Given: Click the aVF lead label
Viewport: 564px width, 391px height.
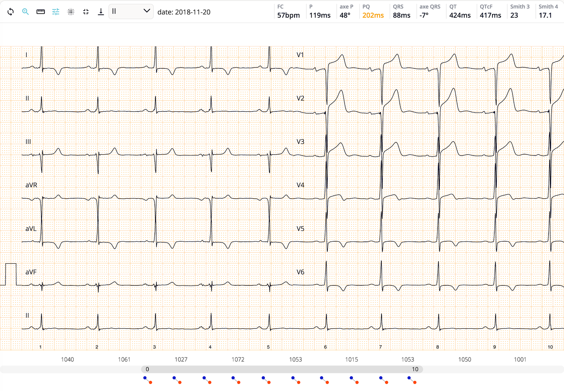Looking at the screenshot, I should pos(31,272).
